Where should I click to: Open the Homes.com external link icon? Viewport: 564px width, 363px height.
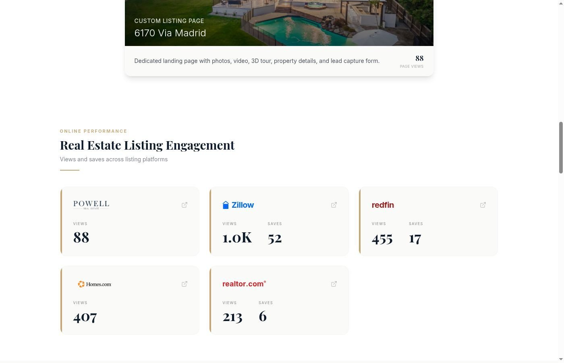(185, 284)
